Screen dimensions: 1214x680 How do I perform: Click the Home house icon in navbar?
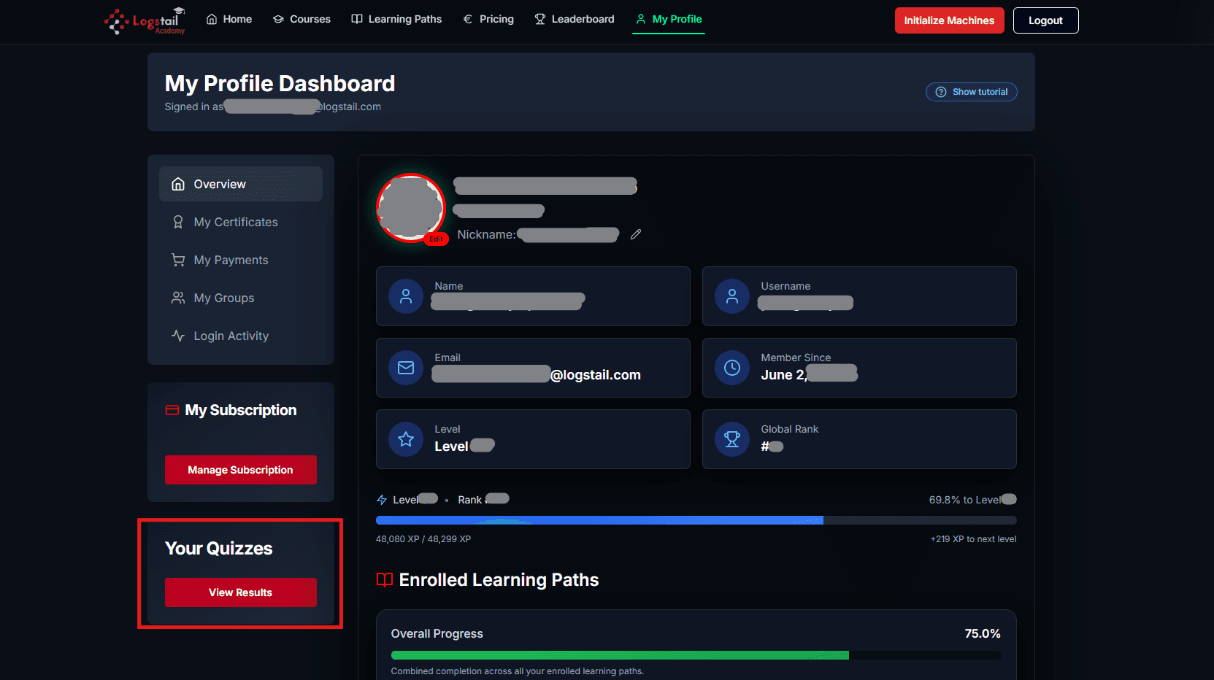coord(212,19)
